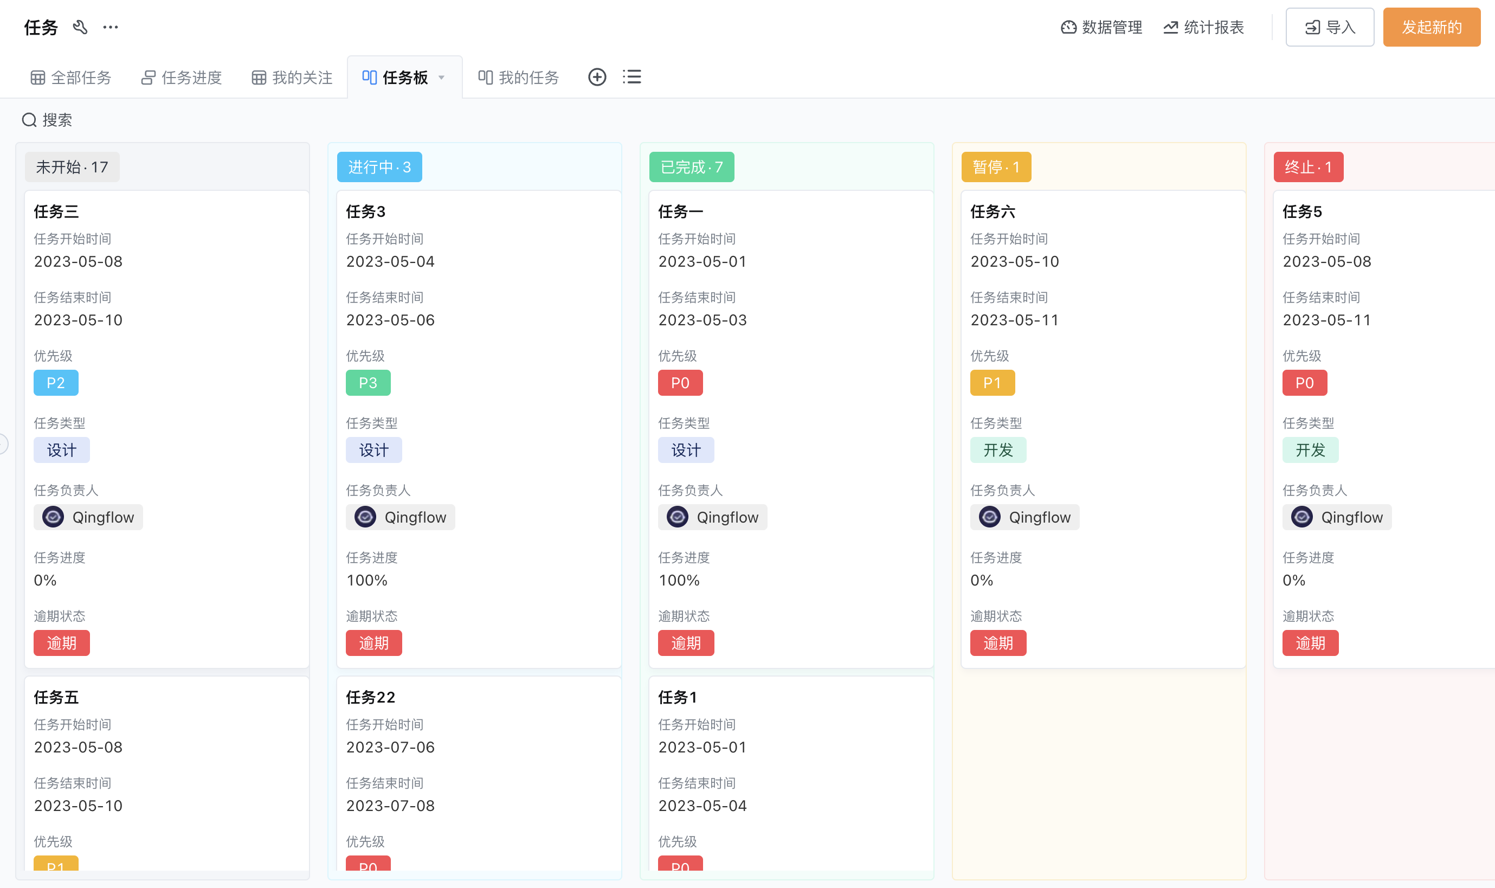1495x888 pixels.
Task: Open 统计报表 statistics reports
Action: pos(1204,27)
